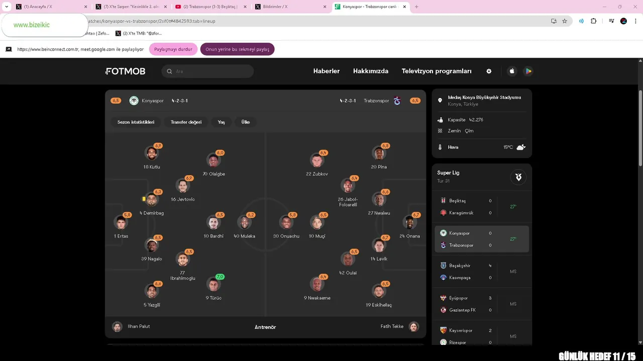Bookmark this page with star icon
Viewport: 643px width, 361px height.
point(565,21)
